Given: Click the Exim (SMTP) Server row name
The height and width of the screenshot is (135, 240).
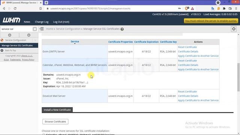Looking at the screenshot, I should point(54,52).
